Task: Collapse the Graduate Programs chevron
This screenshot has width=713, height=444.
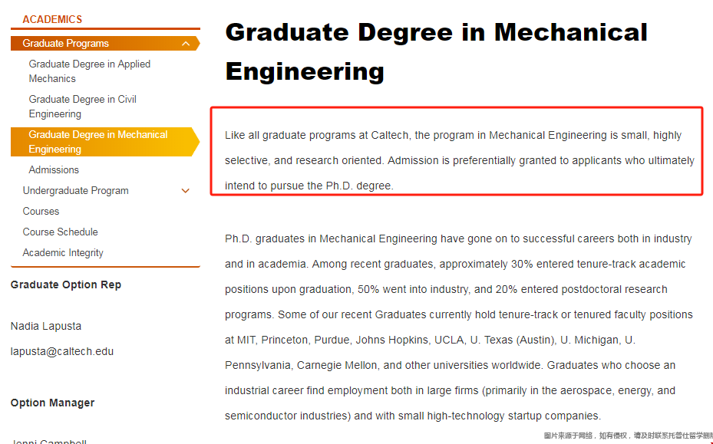Action: pos(186,44)
